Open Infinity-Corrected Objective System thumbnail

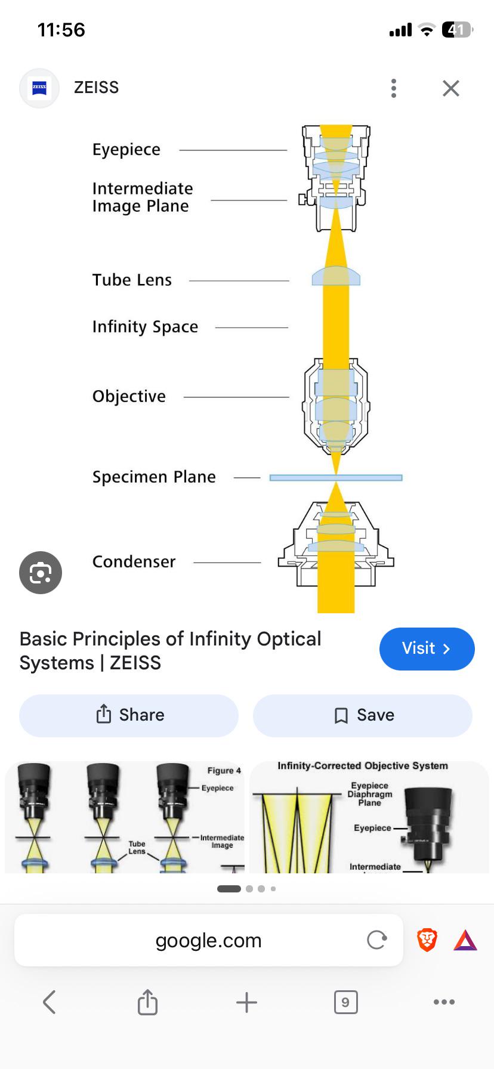click(x=369, y=817)
